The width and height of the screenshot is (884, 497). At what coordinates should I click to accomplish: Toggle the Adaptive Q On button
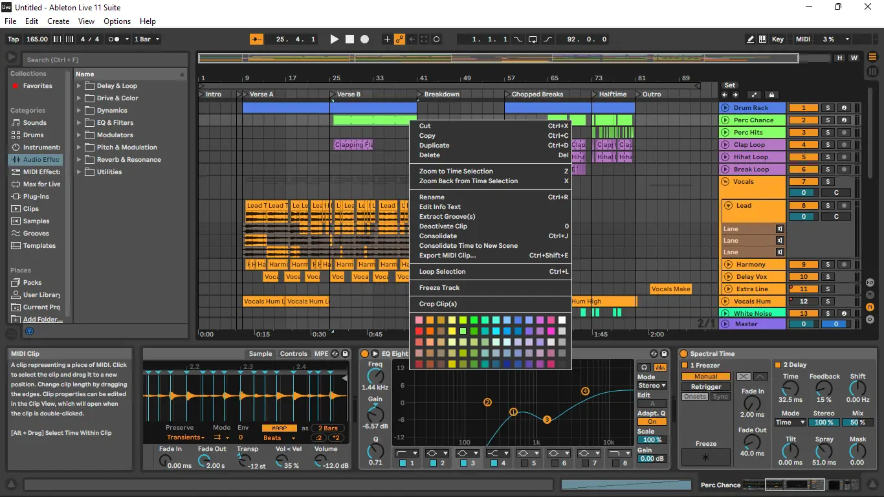[652, 422]
